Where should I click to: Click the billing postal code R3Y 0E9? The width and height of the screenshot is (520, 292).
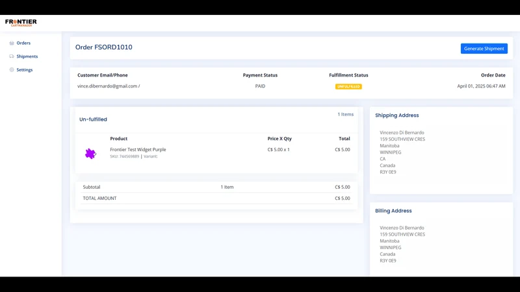(x=388, y=261)
